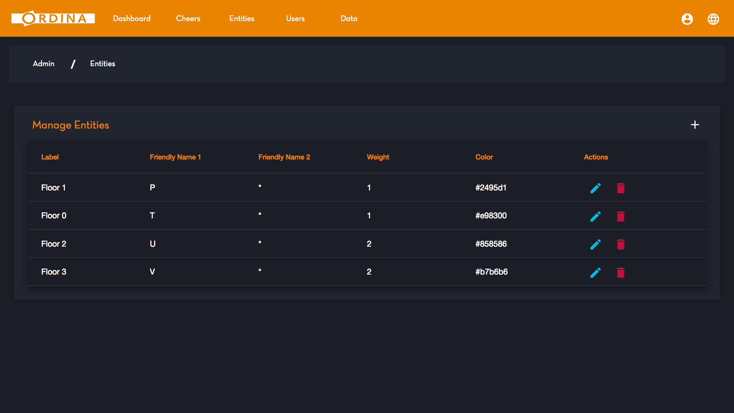Image resolution: width=734 pixels, height=413 pixels.
Task: Edit the Floor 1 entity
Action: click(595, 188)
